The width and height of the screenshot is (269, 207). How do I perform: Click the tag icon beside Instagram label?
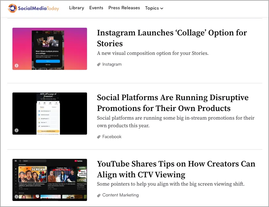point(99,64)
